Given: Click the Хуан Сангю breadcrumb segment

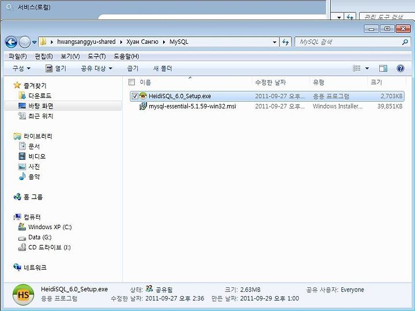Looking at the screenshot, I should 142,42.
